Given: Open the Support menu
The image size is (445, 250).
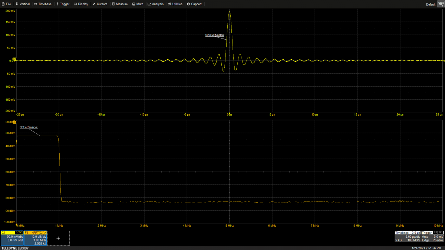Looking at the screenshot, I should pyautogui.click(x=194, y=4).
